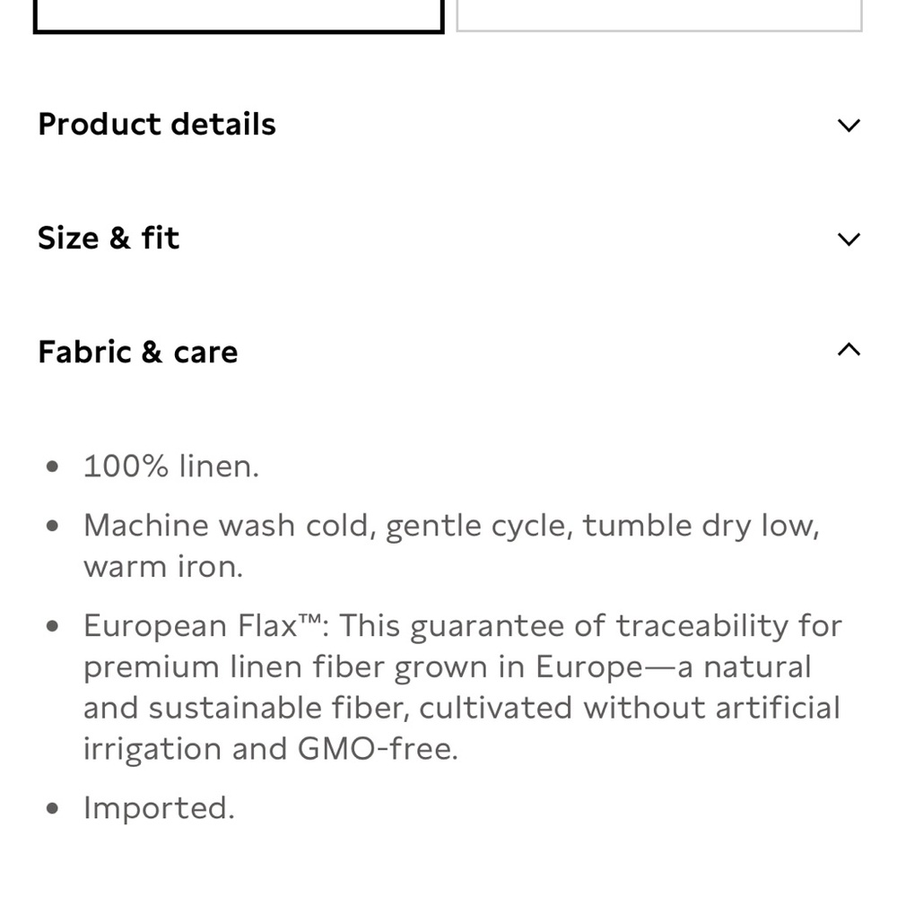Collapse the Fabric & care chevron
Screen dimensions: 897x897
(x=849, y=350)
